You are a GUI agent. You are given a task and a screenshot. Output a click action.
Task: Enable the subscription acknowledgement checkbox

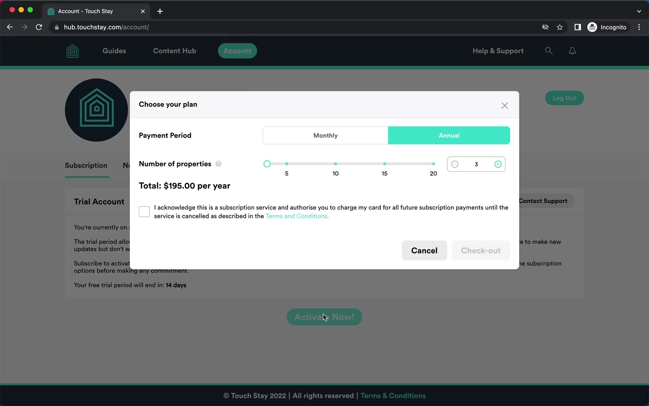click(x=144, y=211)
